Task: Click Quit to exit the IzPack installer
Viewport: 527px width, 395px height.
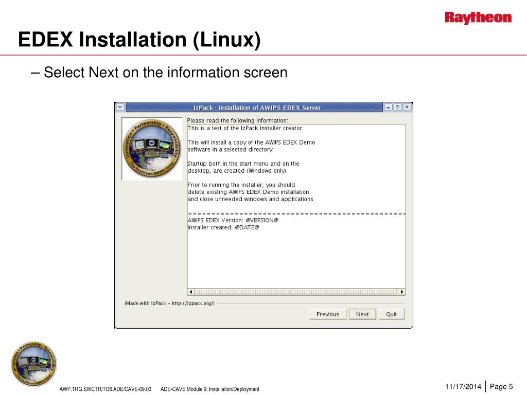Action: tap(391, 314)
